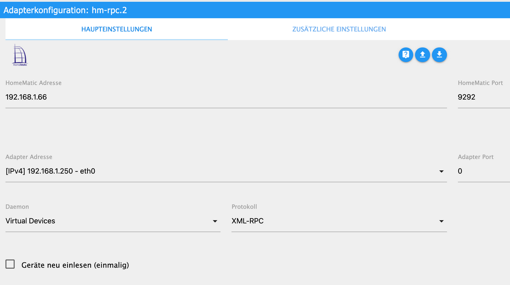Click the download arrow icon button
The height and width of the screenshot is (285, 510).
(x=439, y=54)
